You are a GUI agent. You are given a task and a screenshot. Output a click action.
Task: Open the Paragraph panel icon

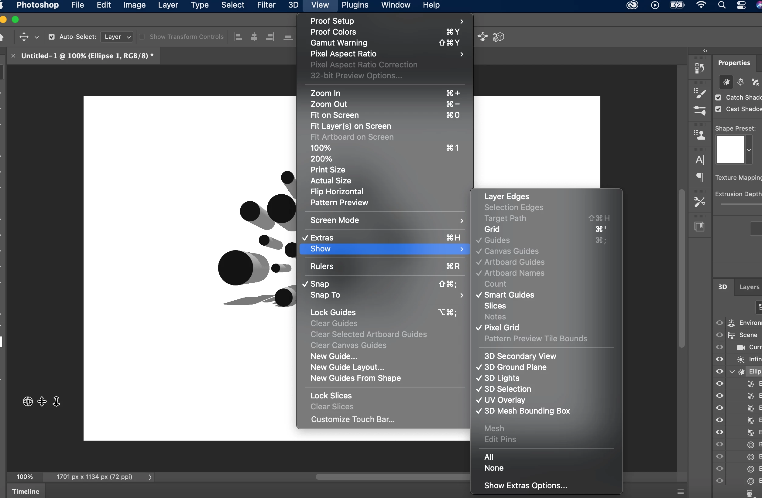coord(700,177)
